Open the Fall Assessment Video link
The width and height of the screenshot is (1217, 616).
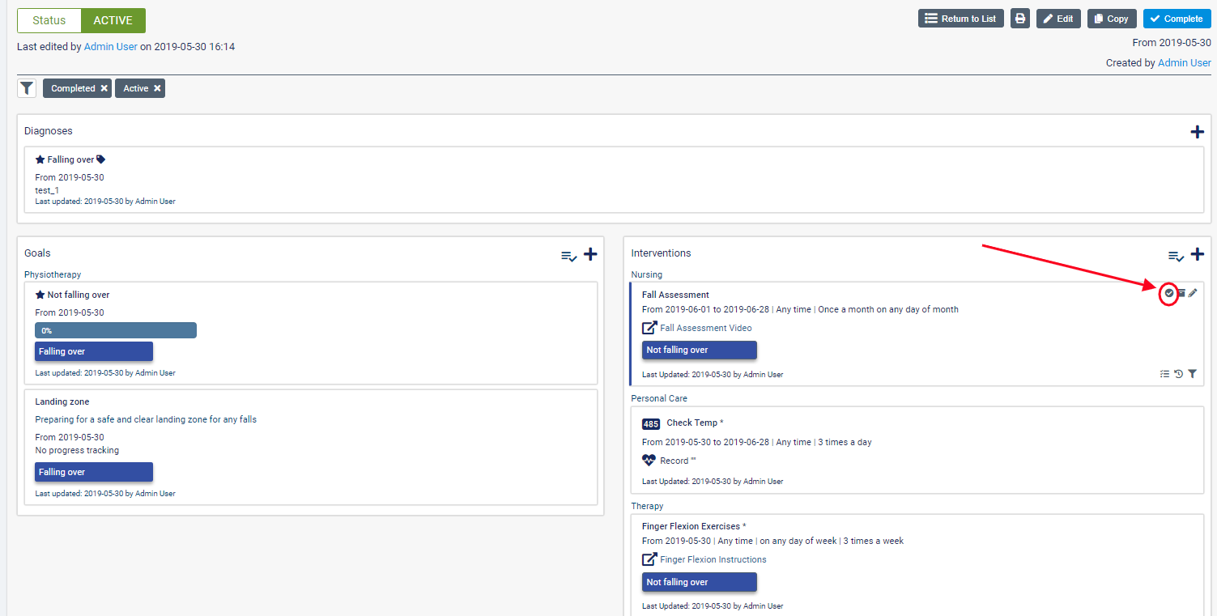(x=705, y=328)
